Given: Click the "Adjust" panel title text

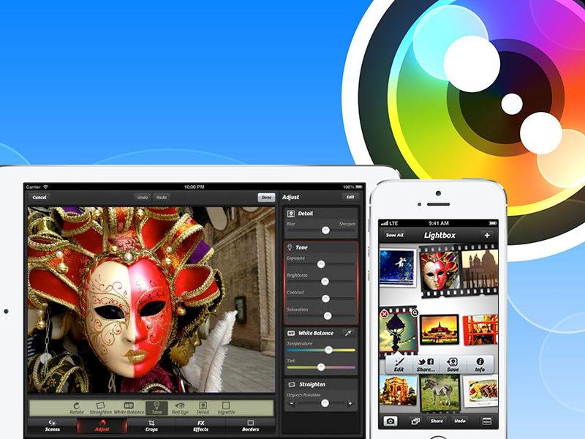Looking at the screenshot, I should 290,197.
